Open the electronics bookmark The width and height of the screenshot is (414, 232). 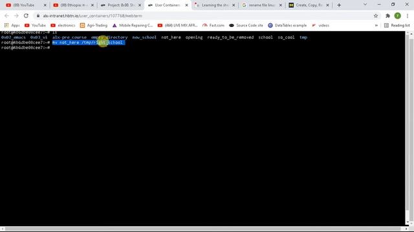click(63, 25)
